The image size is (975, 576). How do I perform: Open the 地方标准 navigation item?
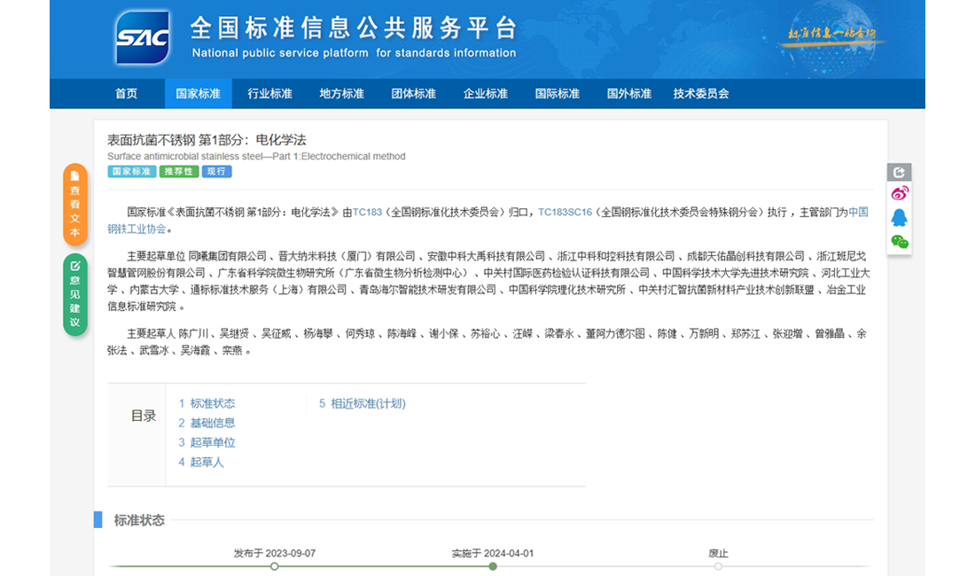pos(342,94)
